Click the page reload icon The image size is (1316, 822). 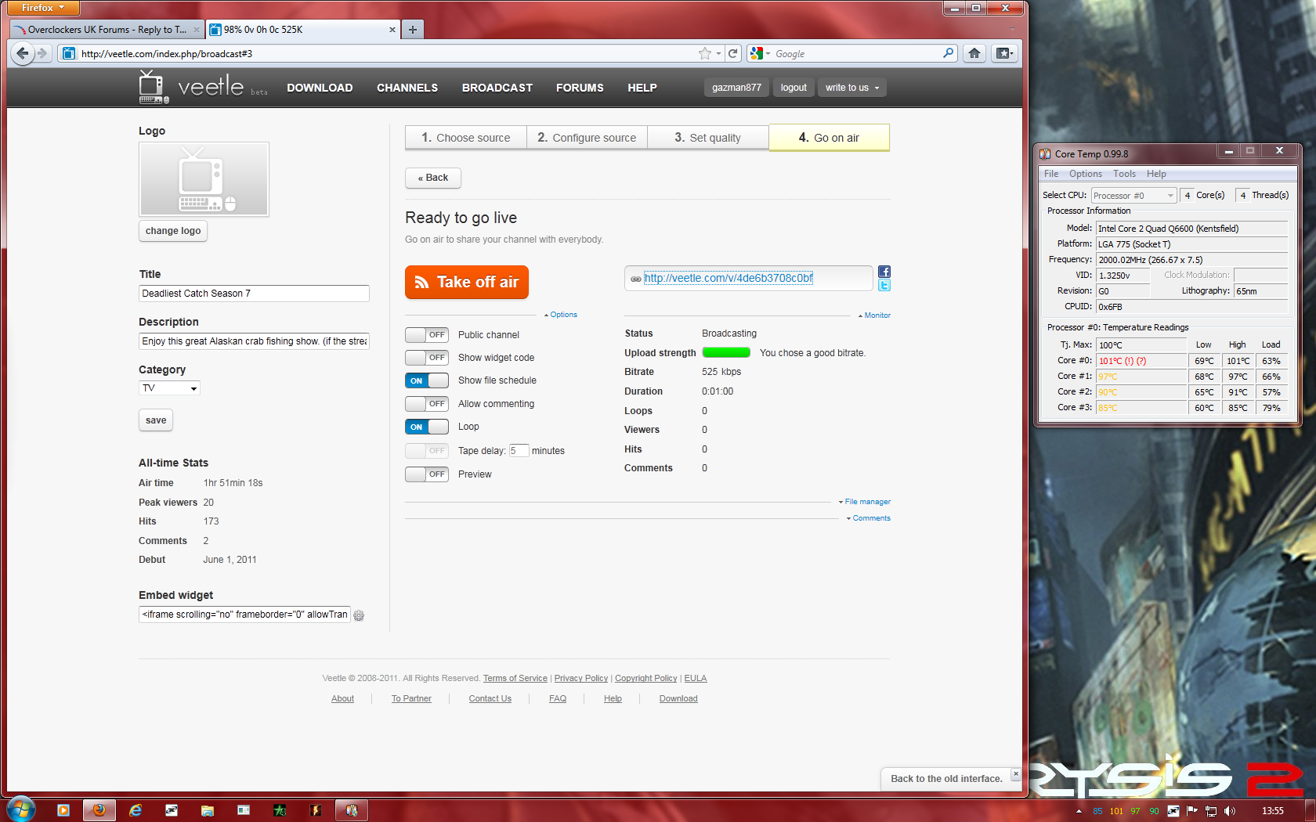pos(733,53)
